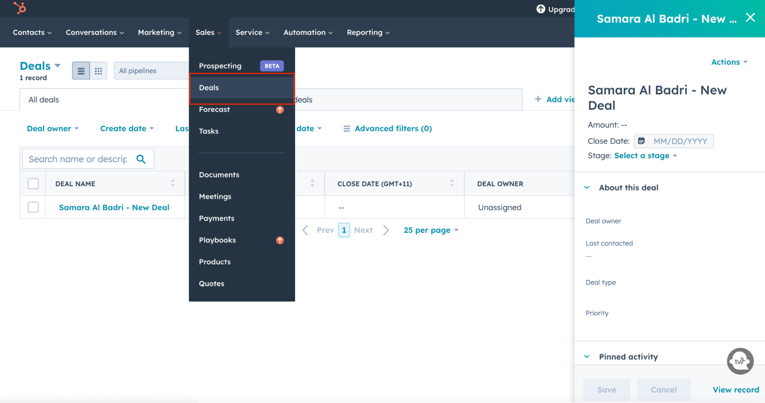Open the Deal owner filter
Viewport: 765px width, 403px height.
click(53, 129)
